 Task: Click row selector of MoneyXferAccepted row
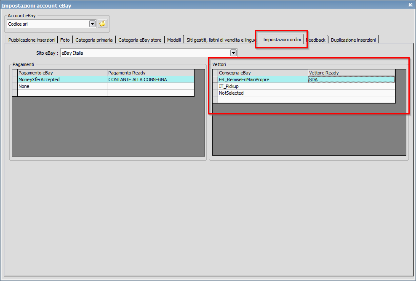(x=15, y=80)
